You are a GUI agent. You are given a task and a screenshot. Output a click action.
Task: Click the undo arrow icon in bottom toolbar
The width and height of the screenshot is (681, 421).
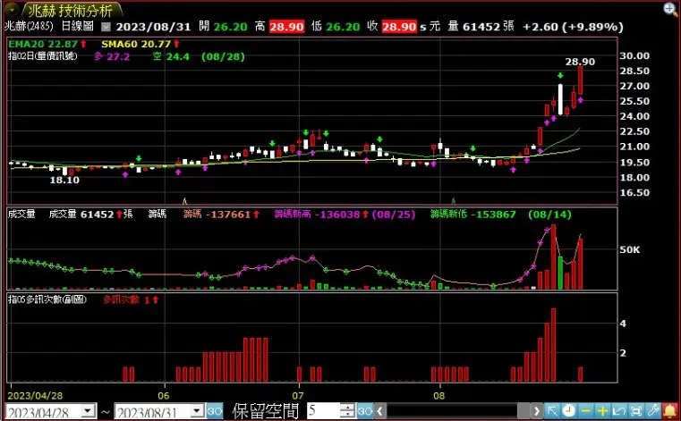[x=619, y=410]
